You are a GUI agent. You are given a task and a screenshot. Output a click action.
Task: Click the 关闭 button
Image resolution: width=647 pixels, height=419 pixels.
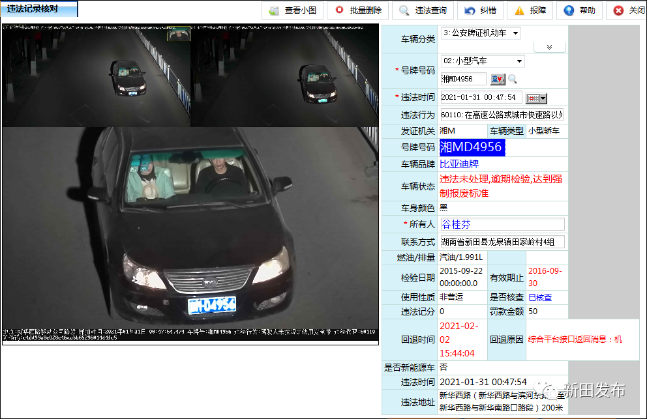(627, 10)
